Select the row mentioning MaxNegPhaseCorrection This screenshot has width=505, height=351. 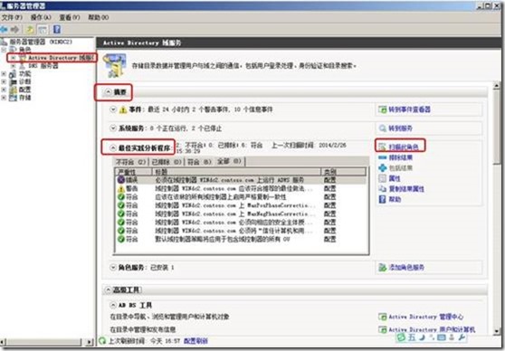pyautogui.click(x=241, y=213)
